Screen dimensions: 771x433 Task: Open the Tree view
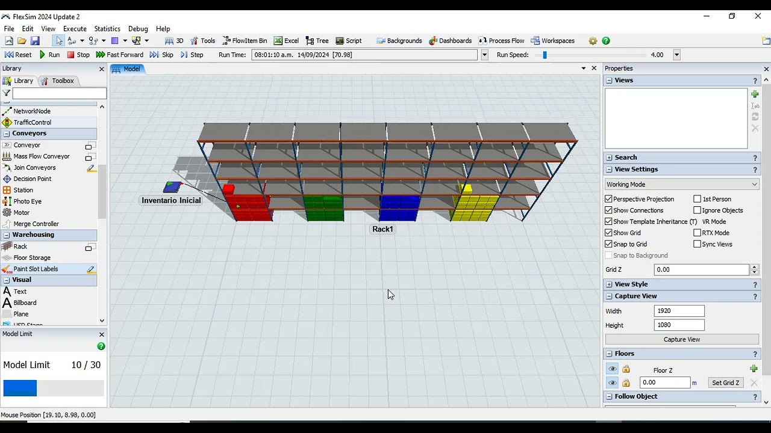pos(317,41)
